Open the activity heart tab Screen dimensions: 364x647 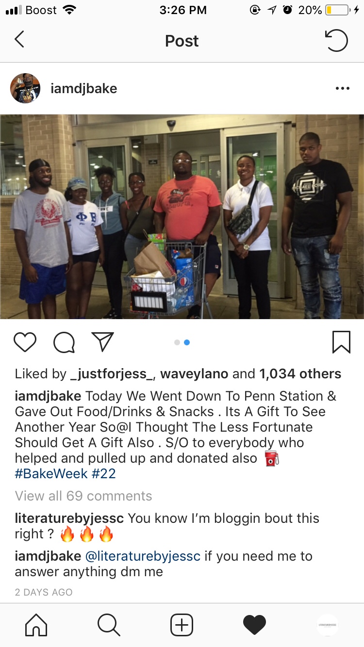(x=255, y=625)
